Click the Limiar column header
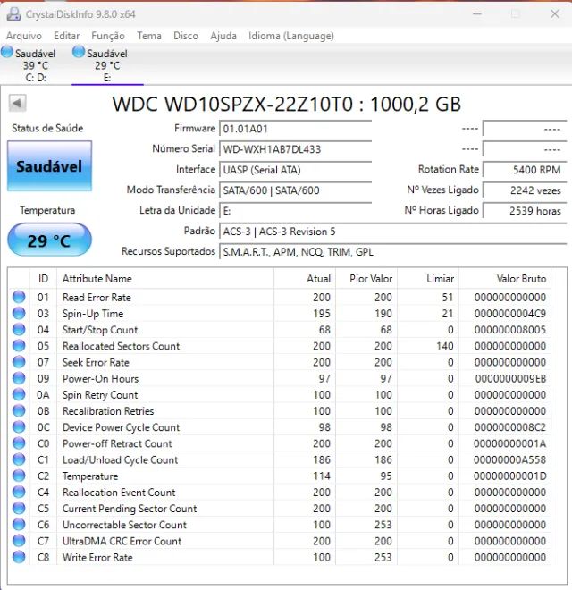The height and width of the screenshot is (590, 572). (428, 278)
